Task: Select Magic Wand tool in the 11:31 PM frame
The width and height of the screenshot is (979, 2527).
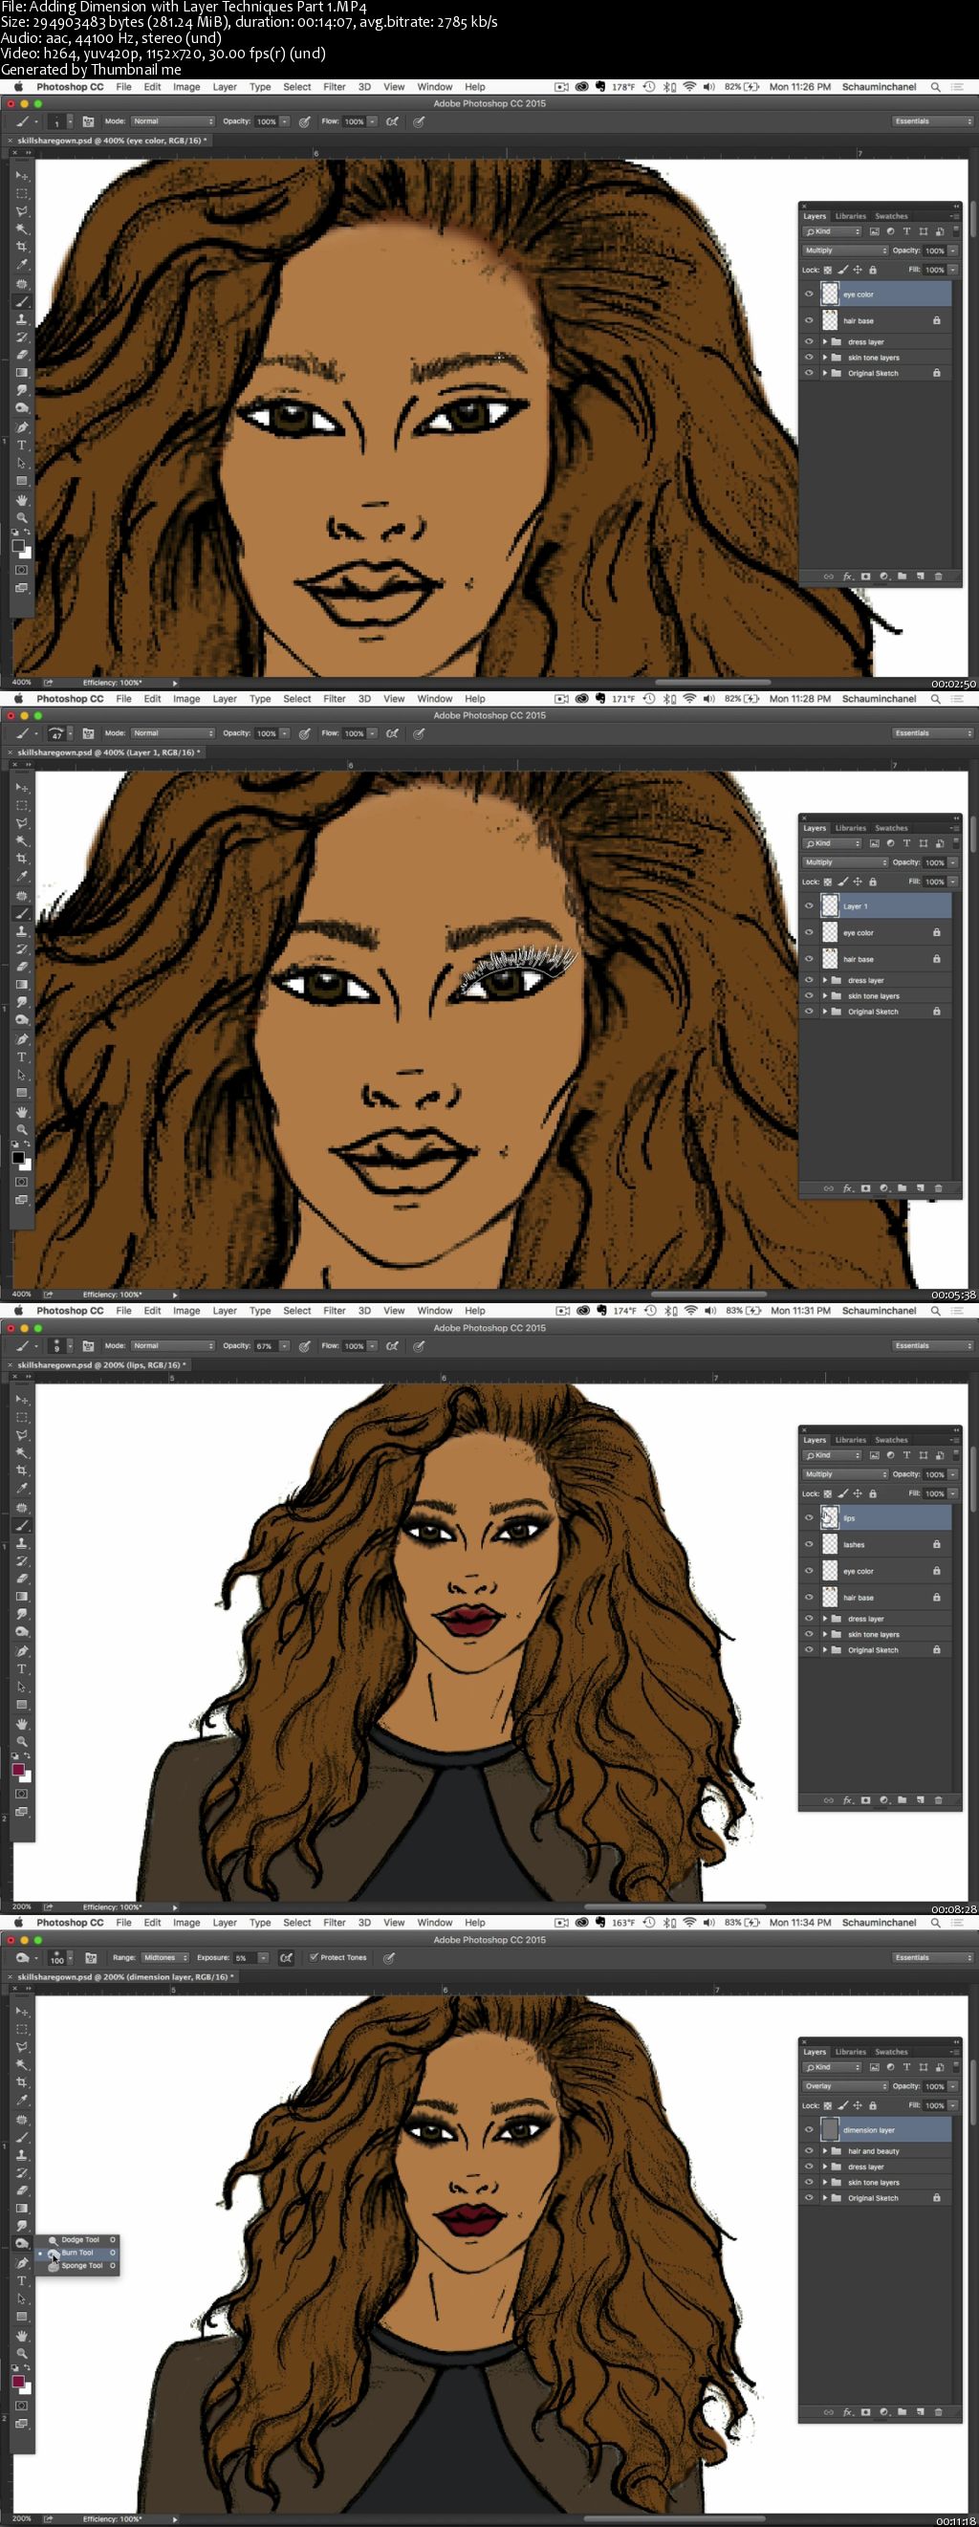Action: tap(21, 1453)
